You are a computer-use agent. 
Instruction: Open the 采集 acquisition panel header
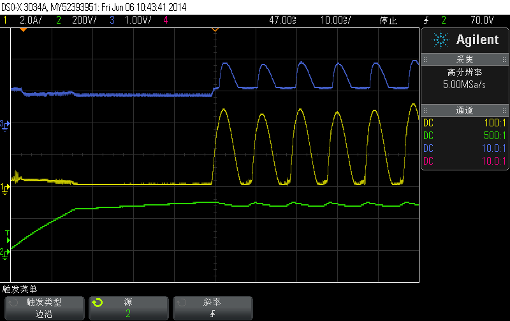465,59
